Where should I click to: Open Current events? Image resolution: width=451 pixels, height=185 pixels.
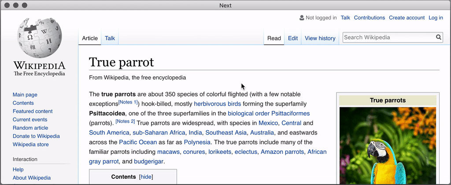[x=30, y=120]
